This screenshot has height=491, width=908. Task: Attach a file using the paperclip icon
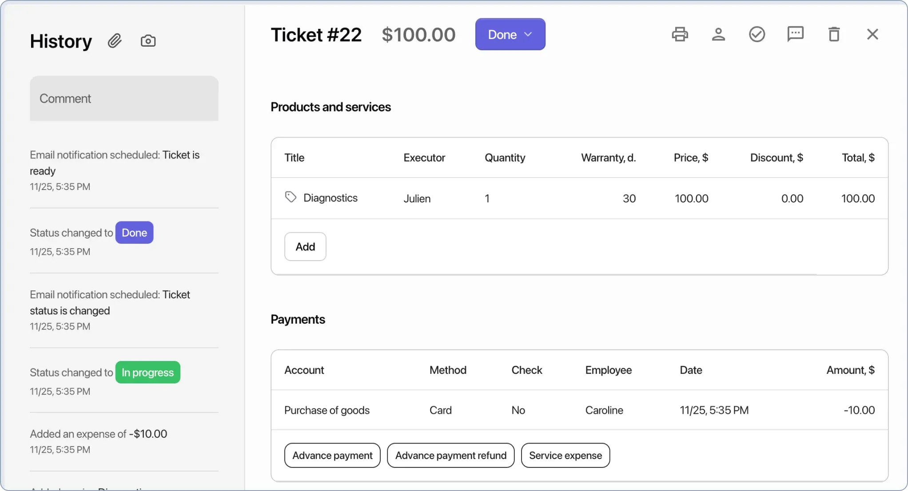115,40
